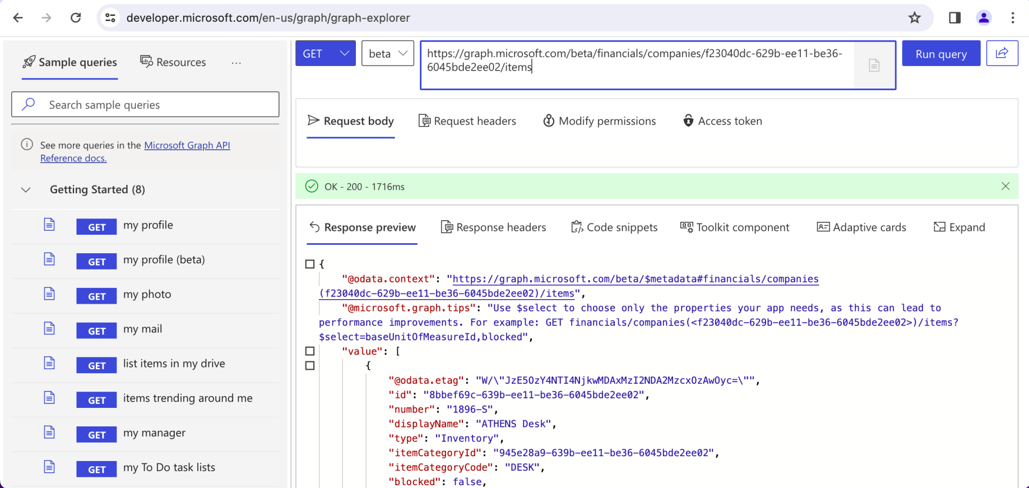Dismiss the OK - 200 status banner
Screen dimensions: 1029x488
pyautogui.click(x=1005, y=187)
